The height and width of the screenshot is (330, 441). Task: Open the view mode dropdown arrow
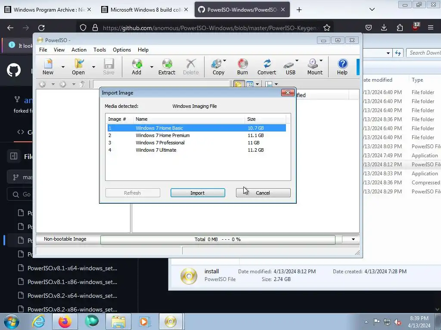point(257,84)
